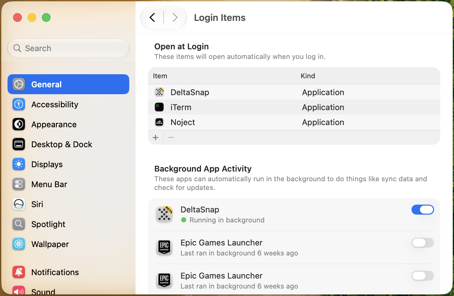Click the Sound speaker icon
This screenshot has width=454, height=296.
coord(19,291)
